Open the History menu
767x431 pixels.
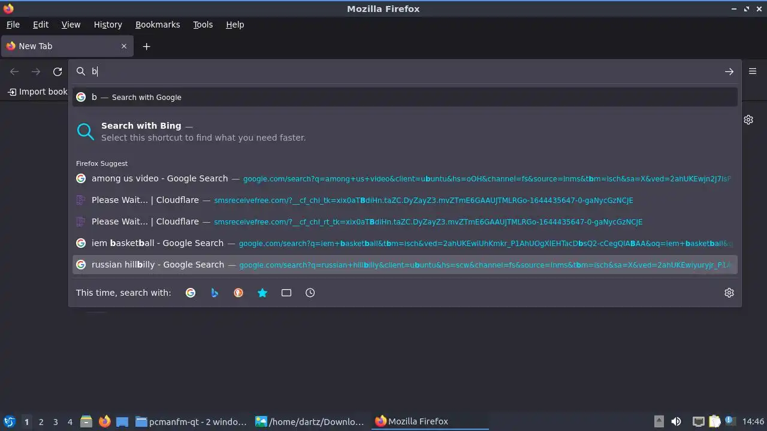[108, 25]
